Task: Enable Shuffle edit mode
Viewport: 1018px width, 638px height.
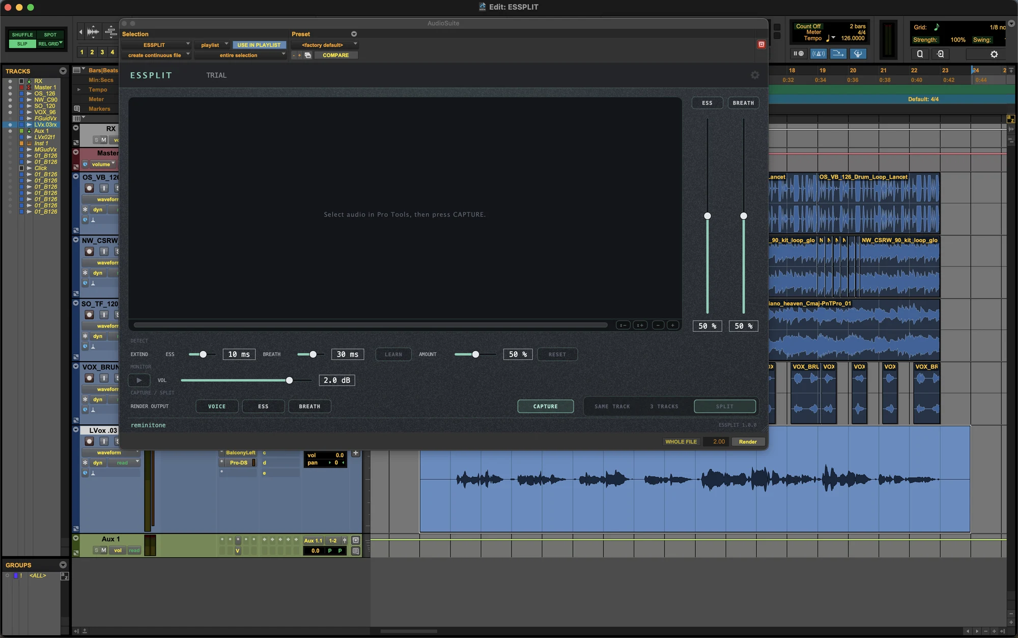Action: [x=22, y=35]
